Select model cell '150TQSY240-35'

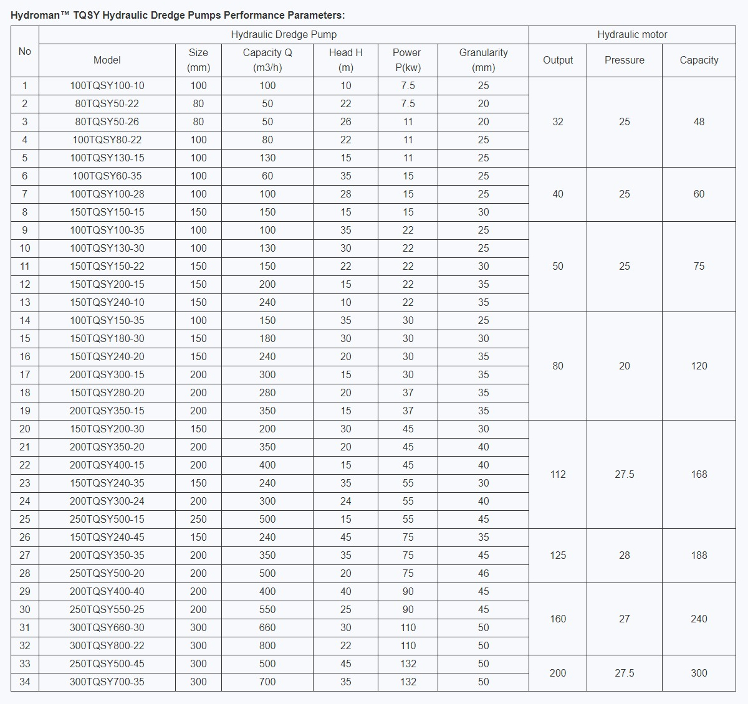tap(107, 483)
